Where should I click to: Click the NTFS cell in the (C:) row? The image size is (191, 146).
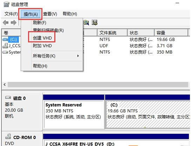[105, 40]
